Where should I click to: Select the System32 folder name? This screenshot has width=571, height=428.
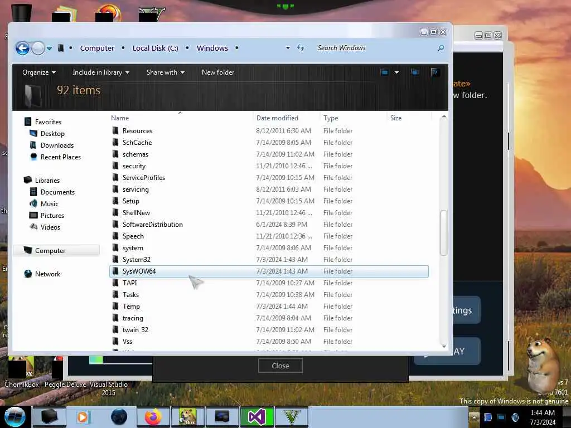(136, 260)
